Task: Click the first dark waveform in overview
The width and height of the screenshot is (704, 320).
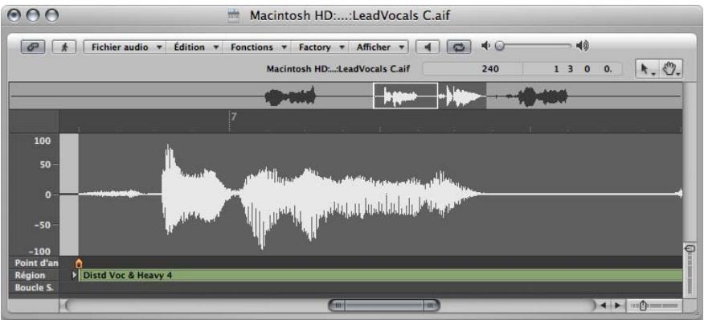Action: [290, 96]
